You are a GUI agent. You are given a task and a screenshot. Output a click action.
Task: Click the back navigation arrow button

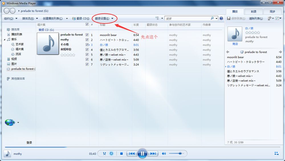point(7,11)
